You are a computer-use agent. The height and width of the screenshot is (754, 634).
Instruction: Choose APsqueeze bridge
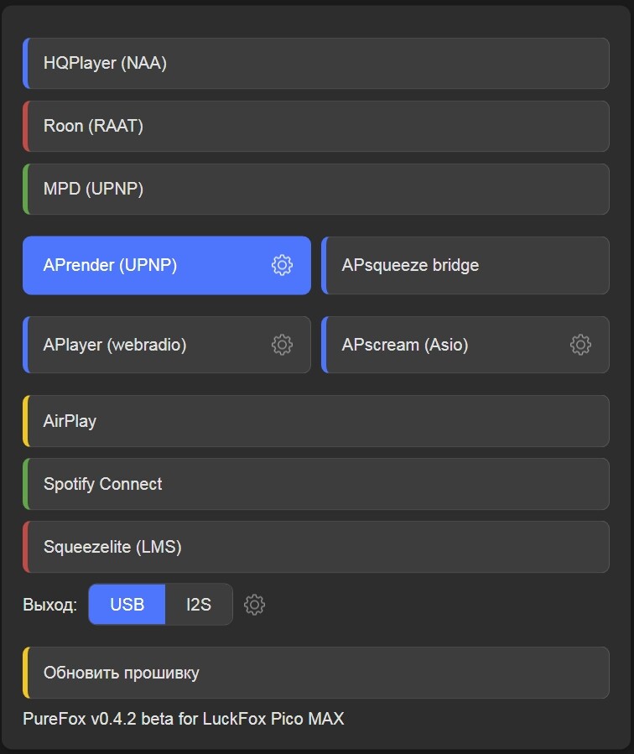[x=465, y=265]
